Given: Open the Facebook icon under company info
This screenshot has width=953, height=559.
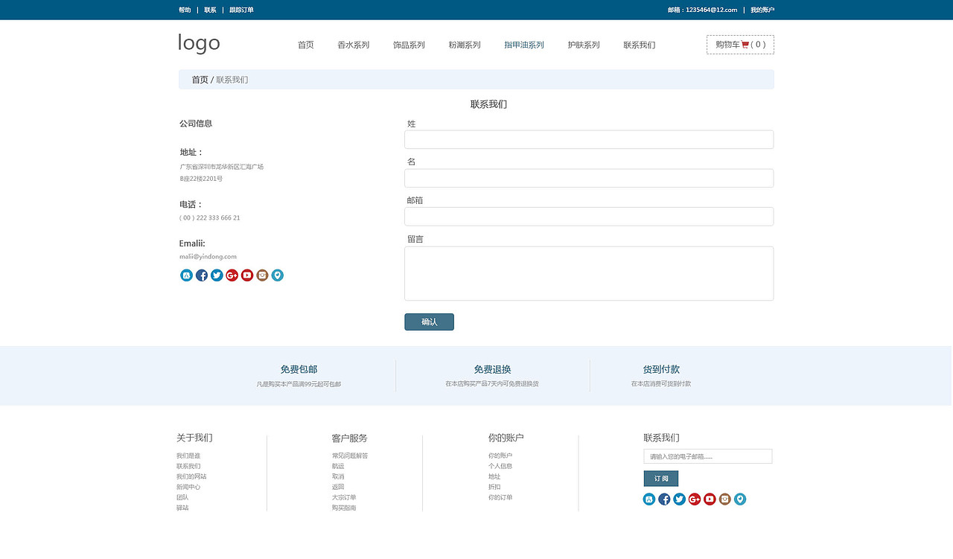Looking at the screenshot, I should [x=202, y=275].
